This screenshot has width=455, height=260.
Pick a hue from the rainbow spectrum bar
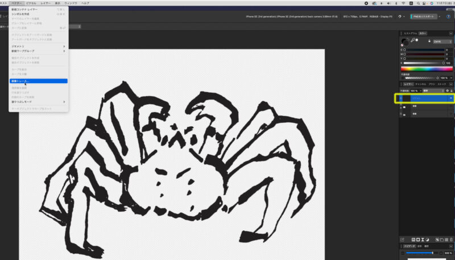[427, 69]
